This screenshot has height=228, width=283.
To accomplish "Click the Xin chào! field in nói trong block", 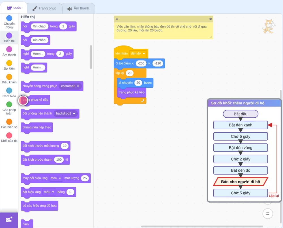I will (40, 26).
